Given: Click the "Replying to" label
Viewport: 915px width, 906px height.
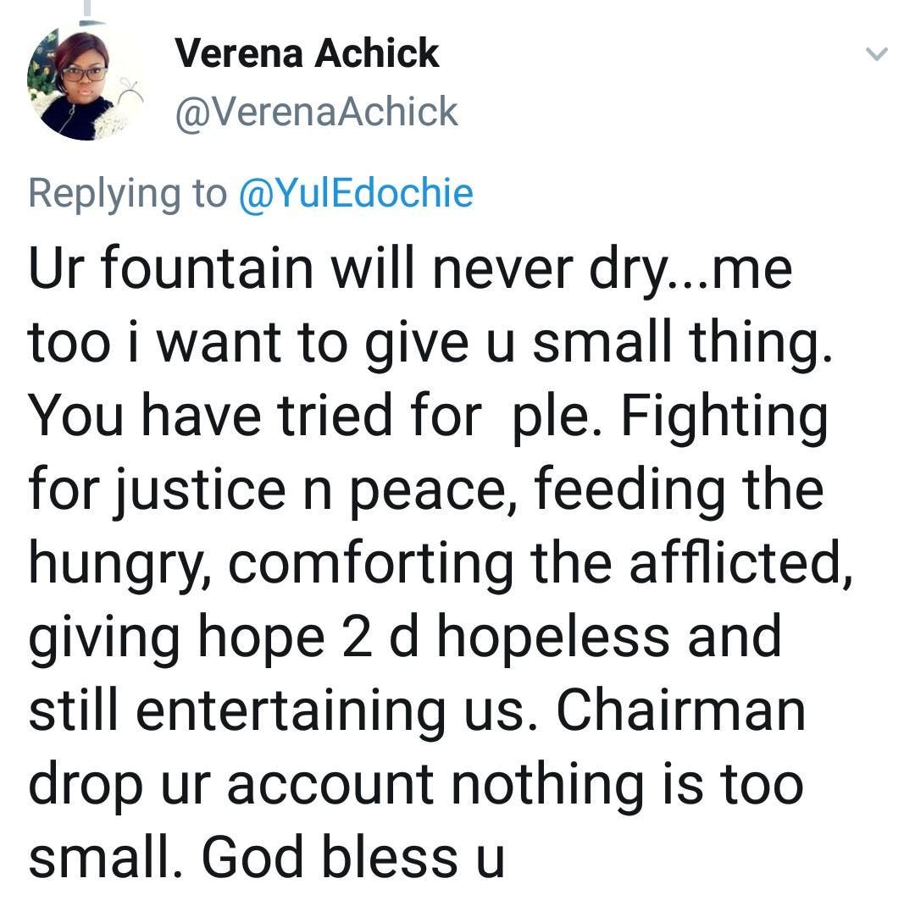Looking at the screenshot, I should coord(127,193).
